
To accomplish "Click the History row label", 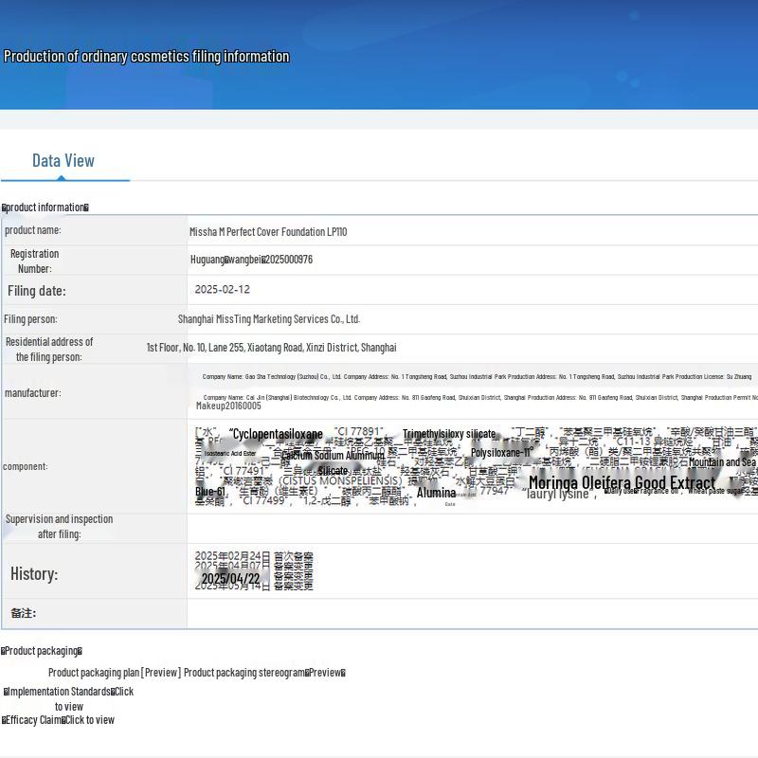I will click(x=34, y=574).
